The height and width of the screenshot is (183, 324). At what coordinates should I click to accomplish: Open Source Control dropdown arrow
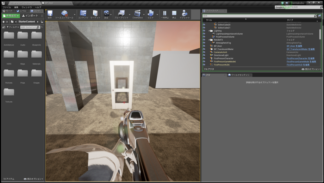coord(75,15)
